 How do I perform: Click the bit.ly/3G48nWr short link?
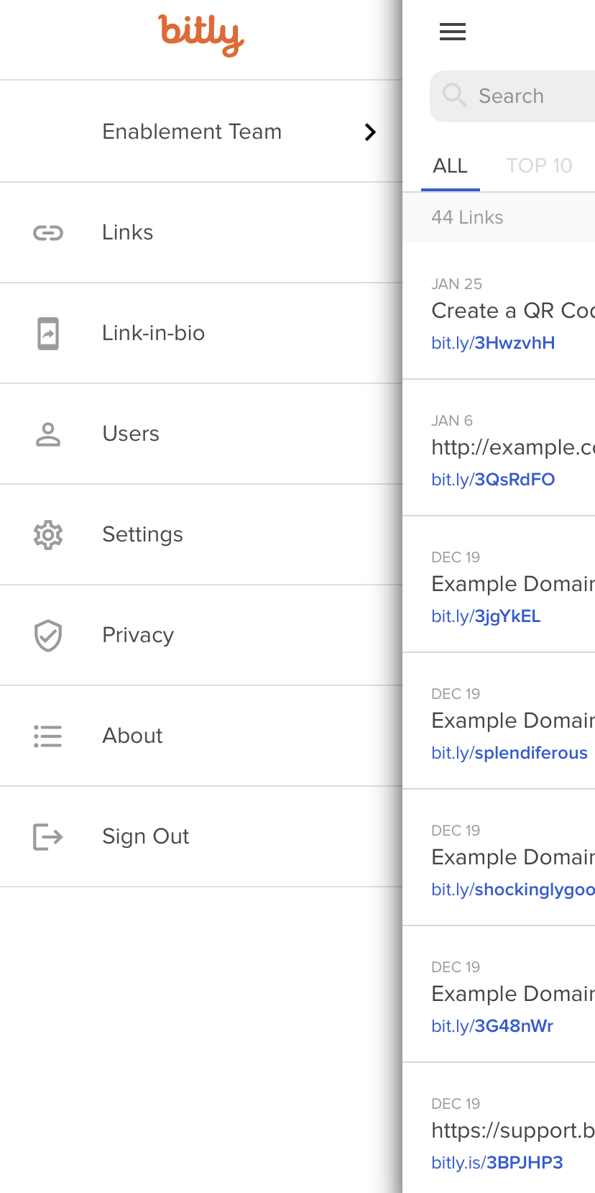pos(492,1026)
